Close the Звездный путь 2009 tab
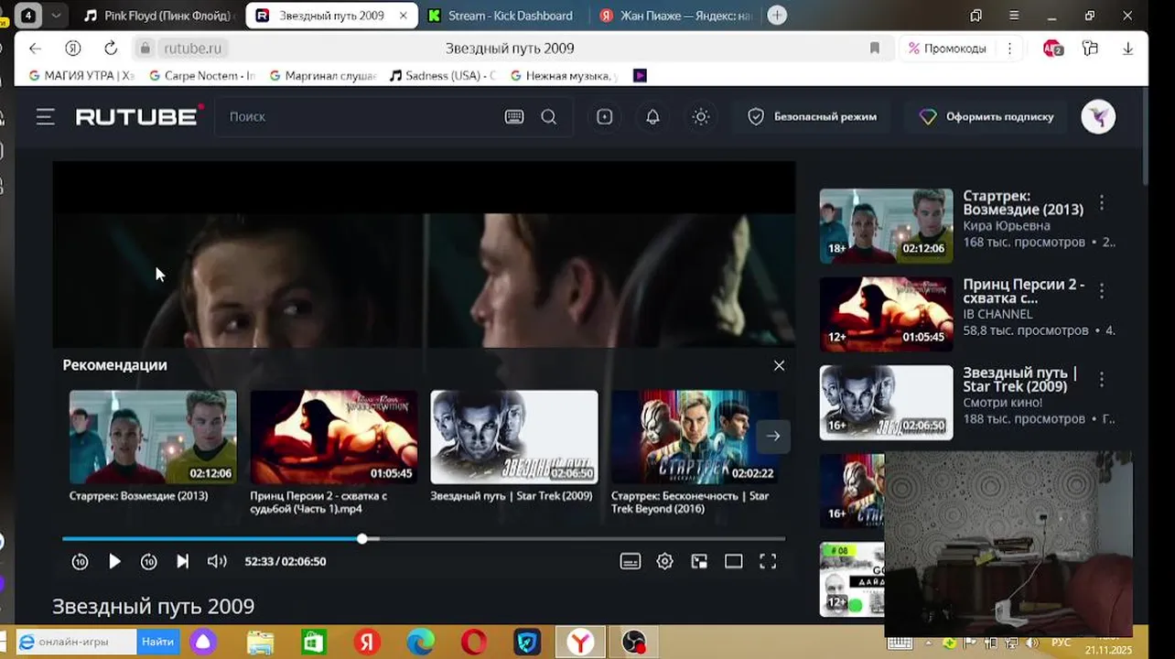Viewport: 1175px width, 659px height. [x=404, y=16]
